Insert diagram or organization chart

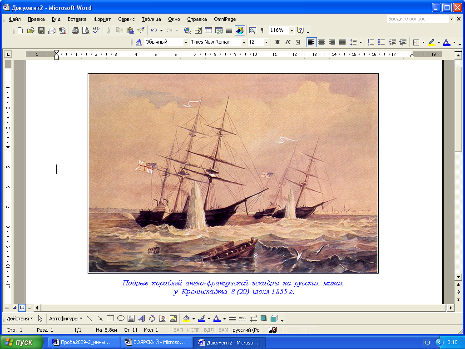click(x=152, y=319)
